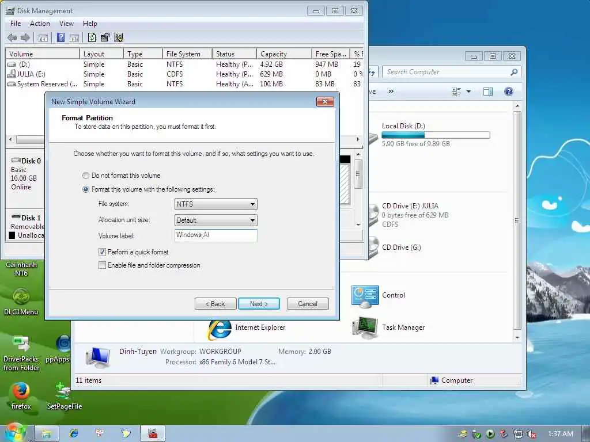Click the Internet Explorer taskbar icon

point(74,433)
